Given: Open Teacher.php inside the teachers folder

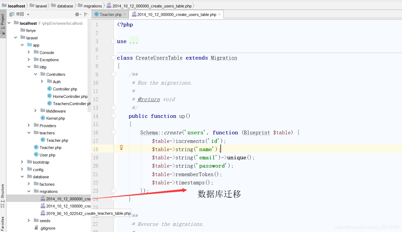Looking at the screenshot, I should click(x=57, y=140).
